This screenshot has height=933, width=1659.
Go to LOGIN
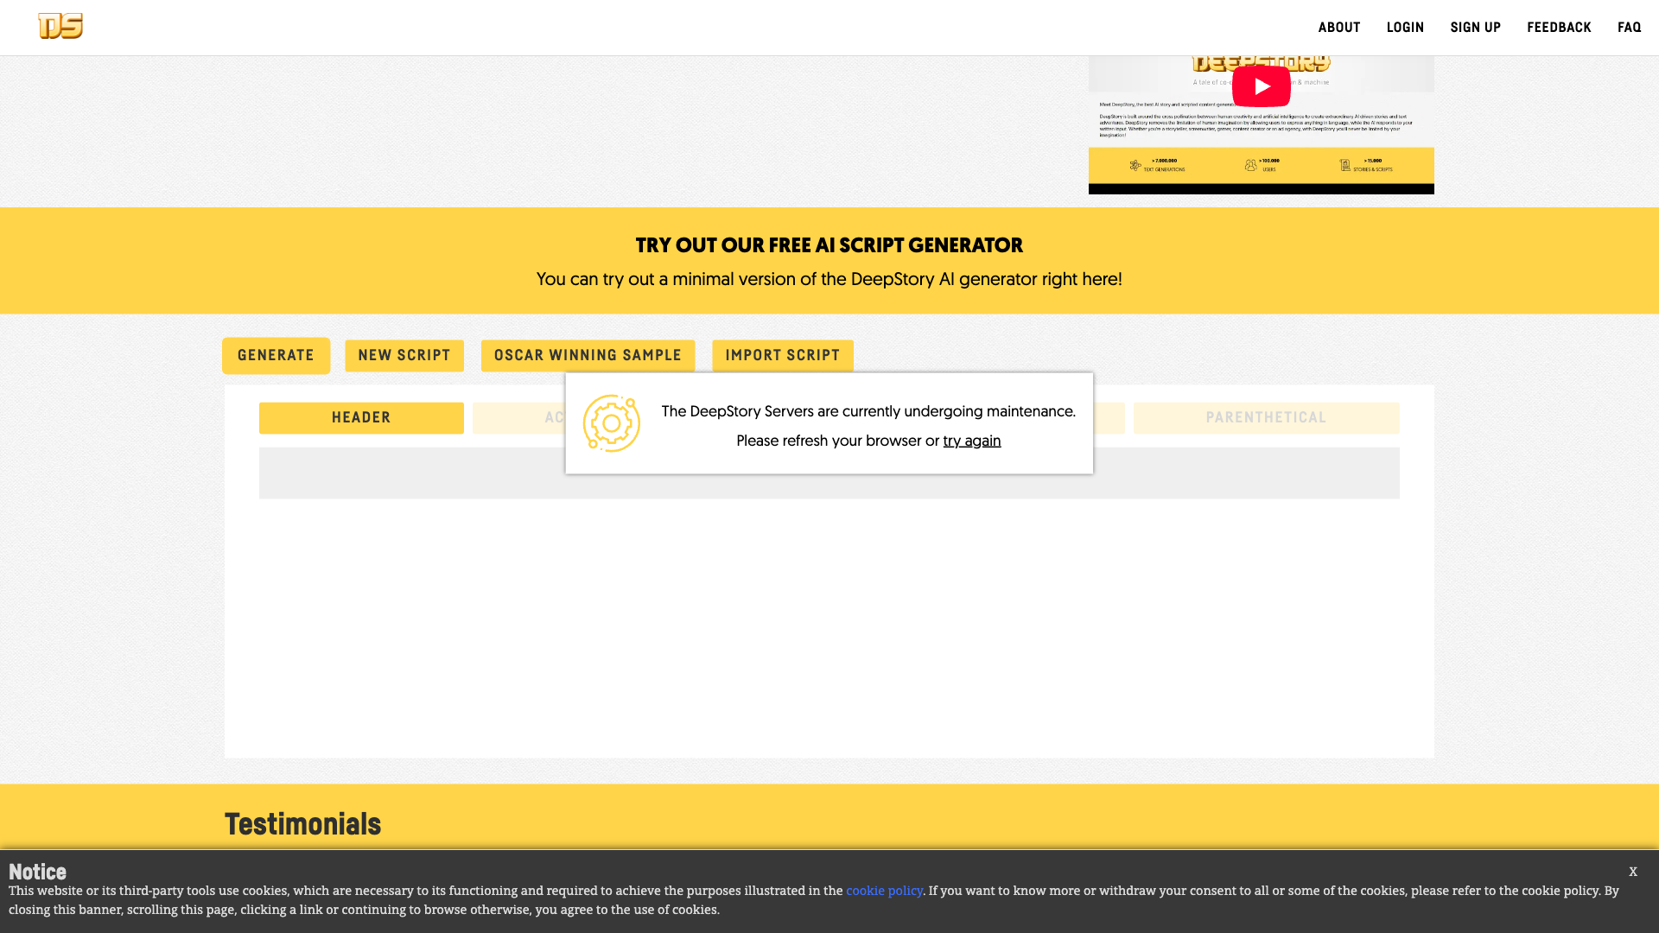tap(1405, 28)
